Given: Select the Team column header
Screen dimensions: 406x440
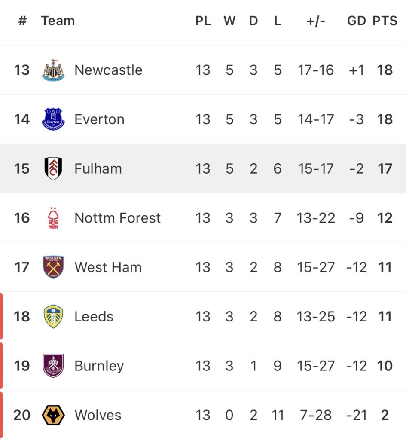Looking at the screenshot, I should (58, 21).
